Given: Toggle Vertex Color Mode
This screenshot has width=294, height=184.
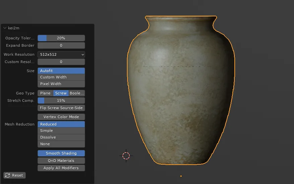Looking at the screenshot, I should (x=61, y=117).
